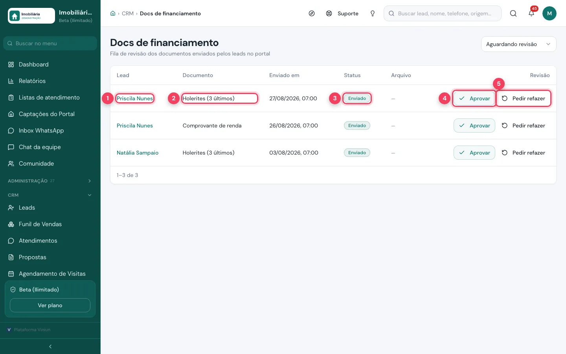Open the user avatar M menu

(x=549, y=13)
